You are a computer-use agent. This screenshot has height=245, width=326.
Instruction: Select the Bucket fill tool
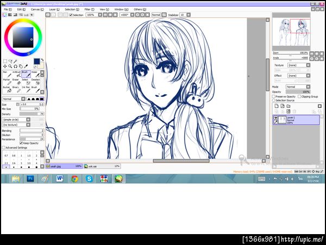(x=7, y=89)
